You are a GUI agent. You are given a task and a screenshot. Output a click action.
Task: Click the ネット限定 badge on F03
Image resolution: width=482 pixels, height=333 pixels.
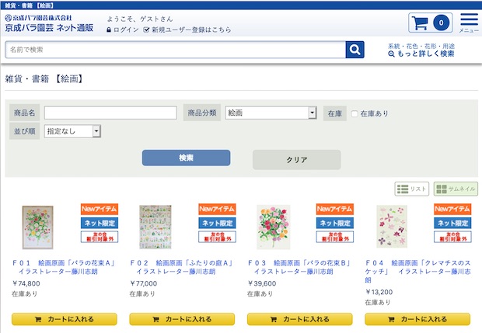[335, 223]
